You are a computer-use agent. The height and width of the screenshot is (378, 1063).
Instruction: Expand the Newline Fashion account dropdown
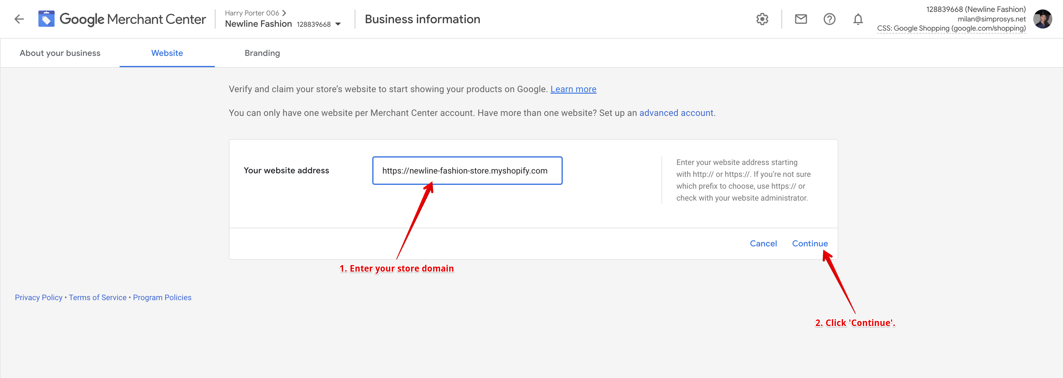click(338, 24)
